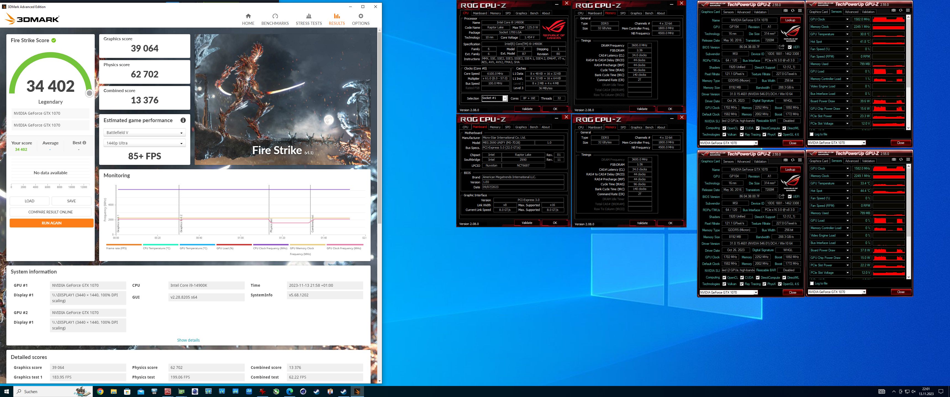This screenshot has width=950, height=397.
Task: Click 3DMark icon in the taskbar
Action: pos(357,391)
